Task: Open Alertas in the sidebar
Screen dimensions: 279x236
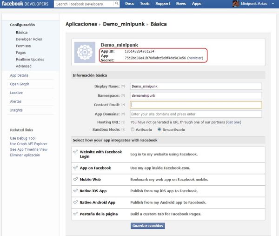Action: (16, 101)
